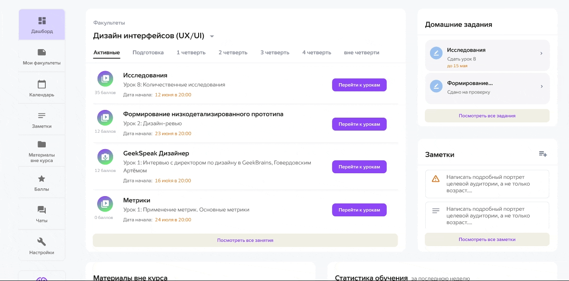Image resolution: width=569 pixels, height=281 pixels.
Task: Switch to the 2 четверть tab
Action: [x=232, y=52]
